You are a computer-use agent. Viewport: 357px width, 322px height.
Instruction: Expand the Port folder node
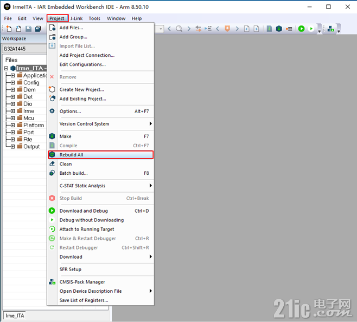point(13,133)
